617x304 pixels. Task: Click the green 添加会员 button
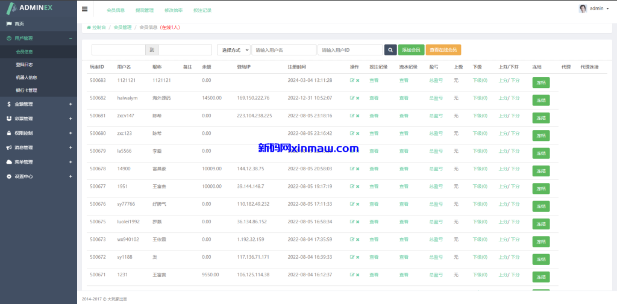(x=410, y=50)
